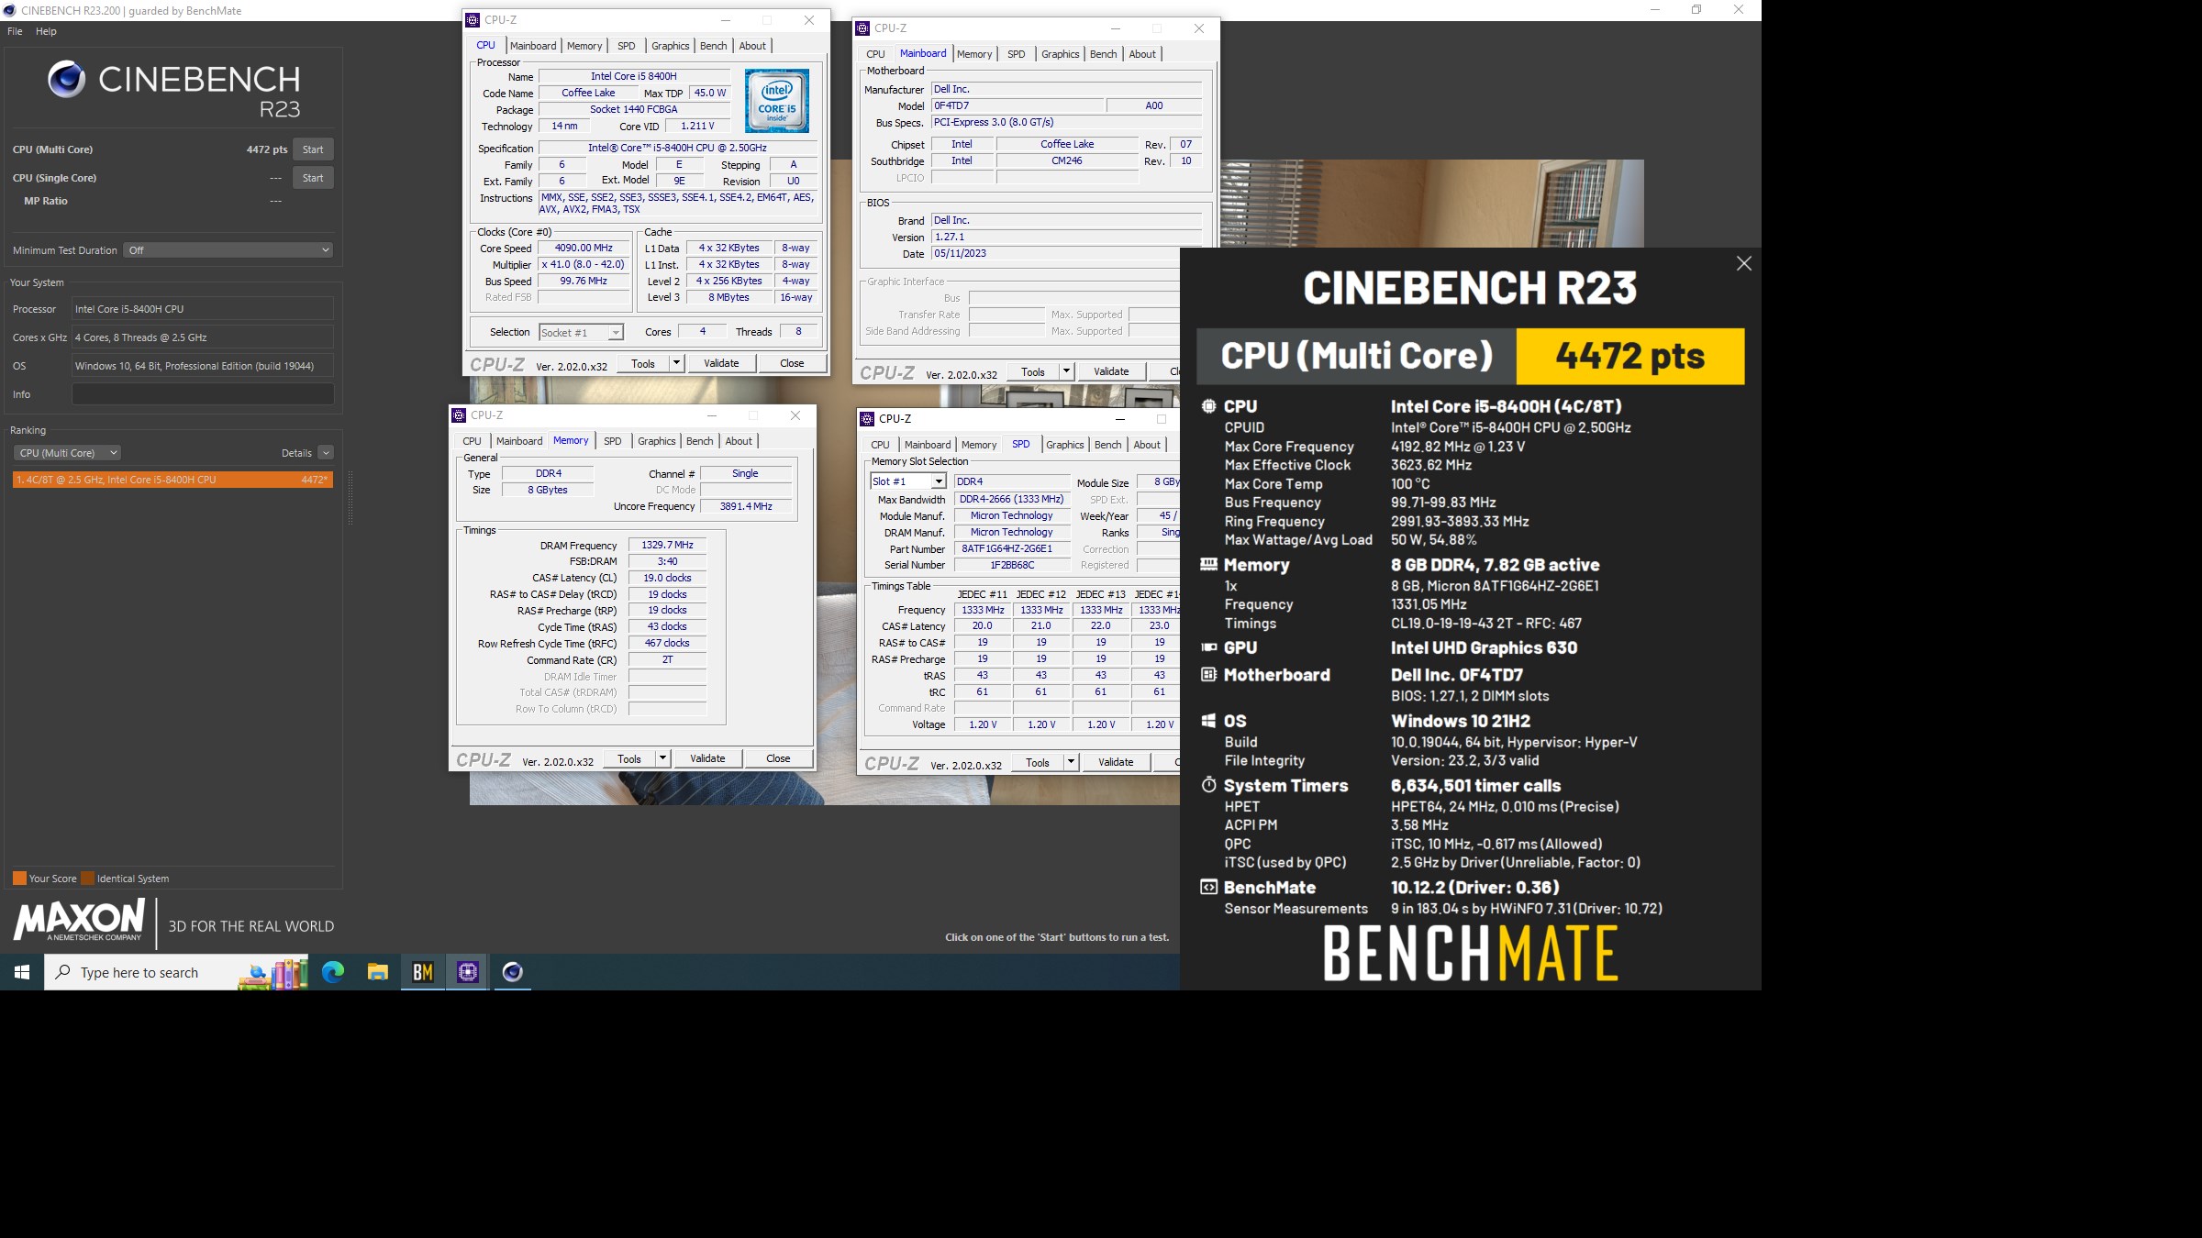Click CPU-Z window icon in Memory window
The image size is (2202, 1238).
(x=459, y=415)
